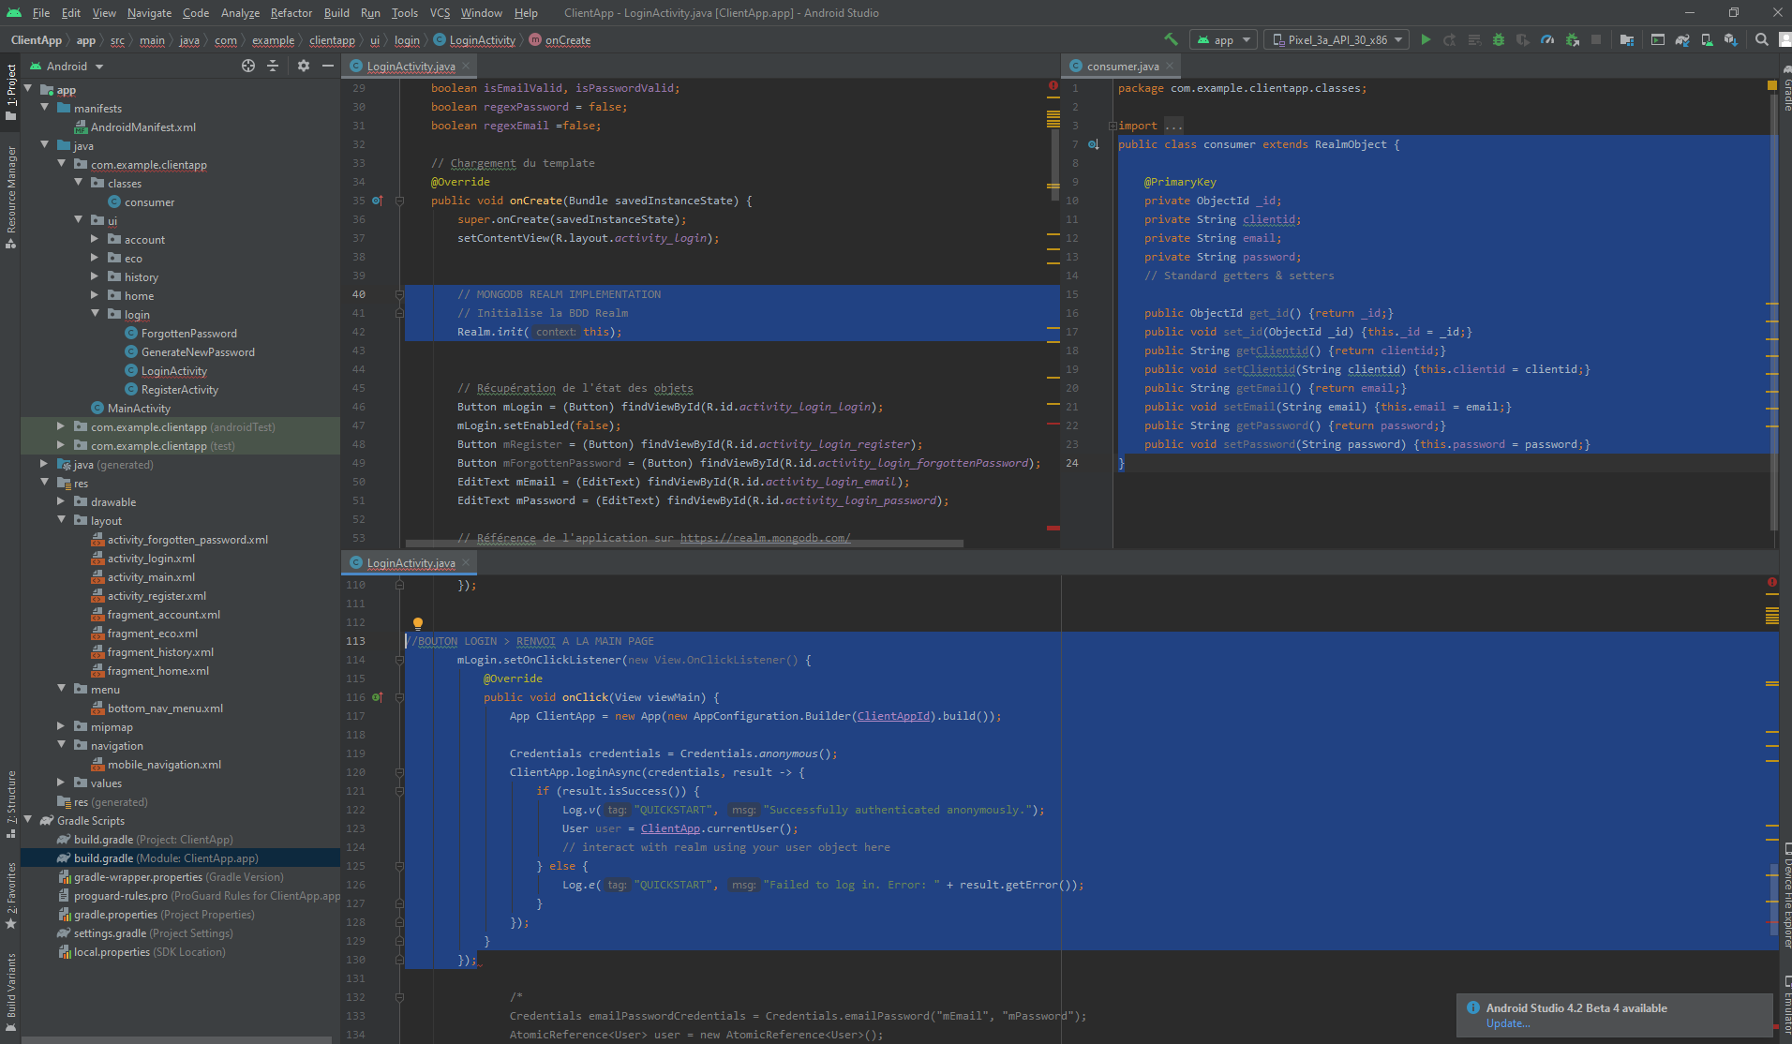Click the Make Project hammer icon

[1171, 39]
